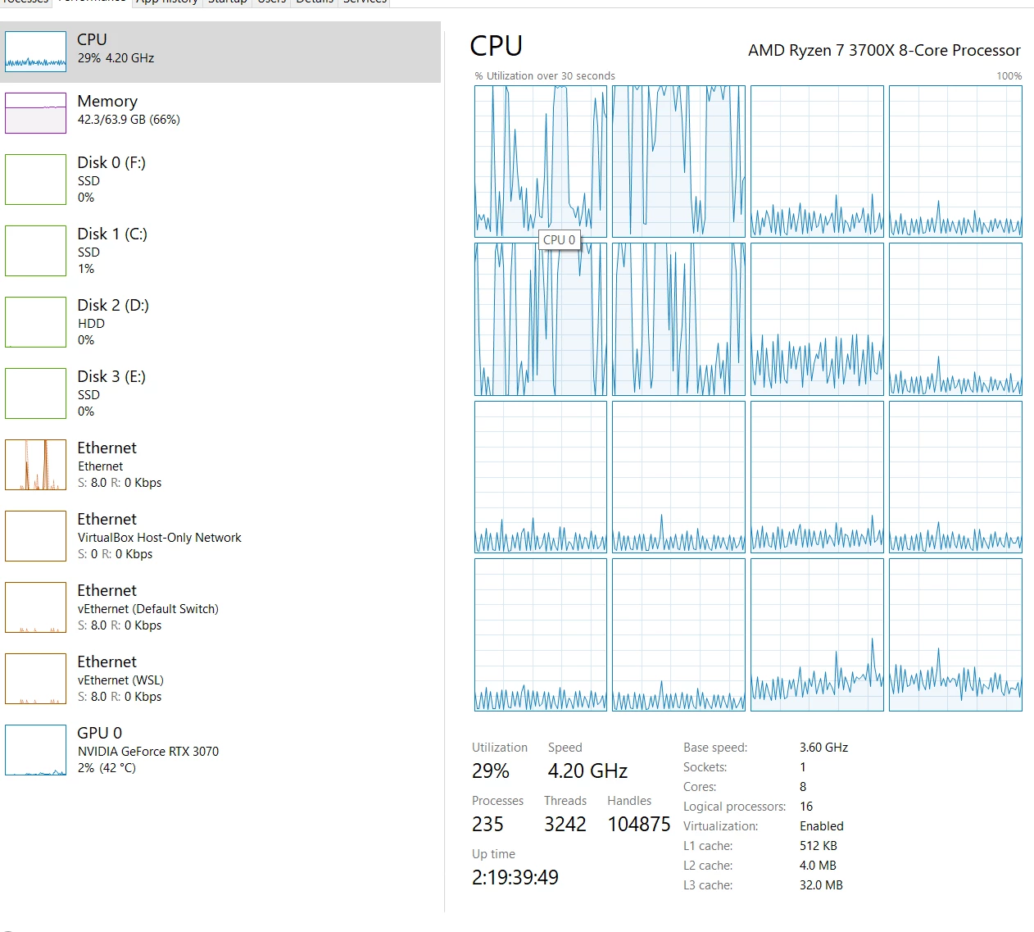Screen dimensions: 1034x932
Task: Click second logical processor graph in top row
Action: click(678, 161)
